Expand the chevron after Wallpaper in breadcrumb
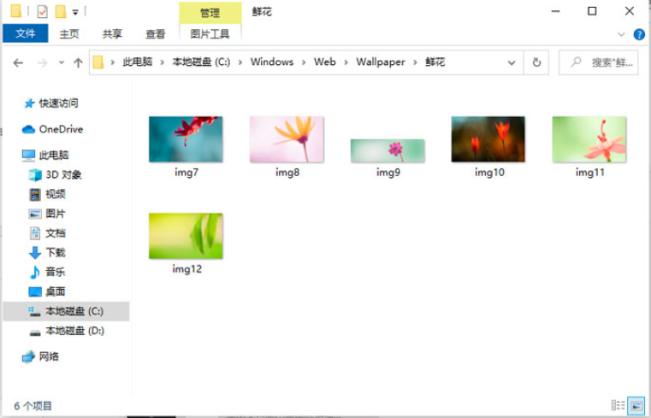The image size is (651, 418). (415, 62)
